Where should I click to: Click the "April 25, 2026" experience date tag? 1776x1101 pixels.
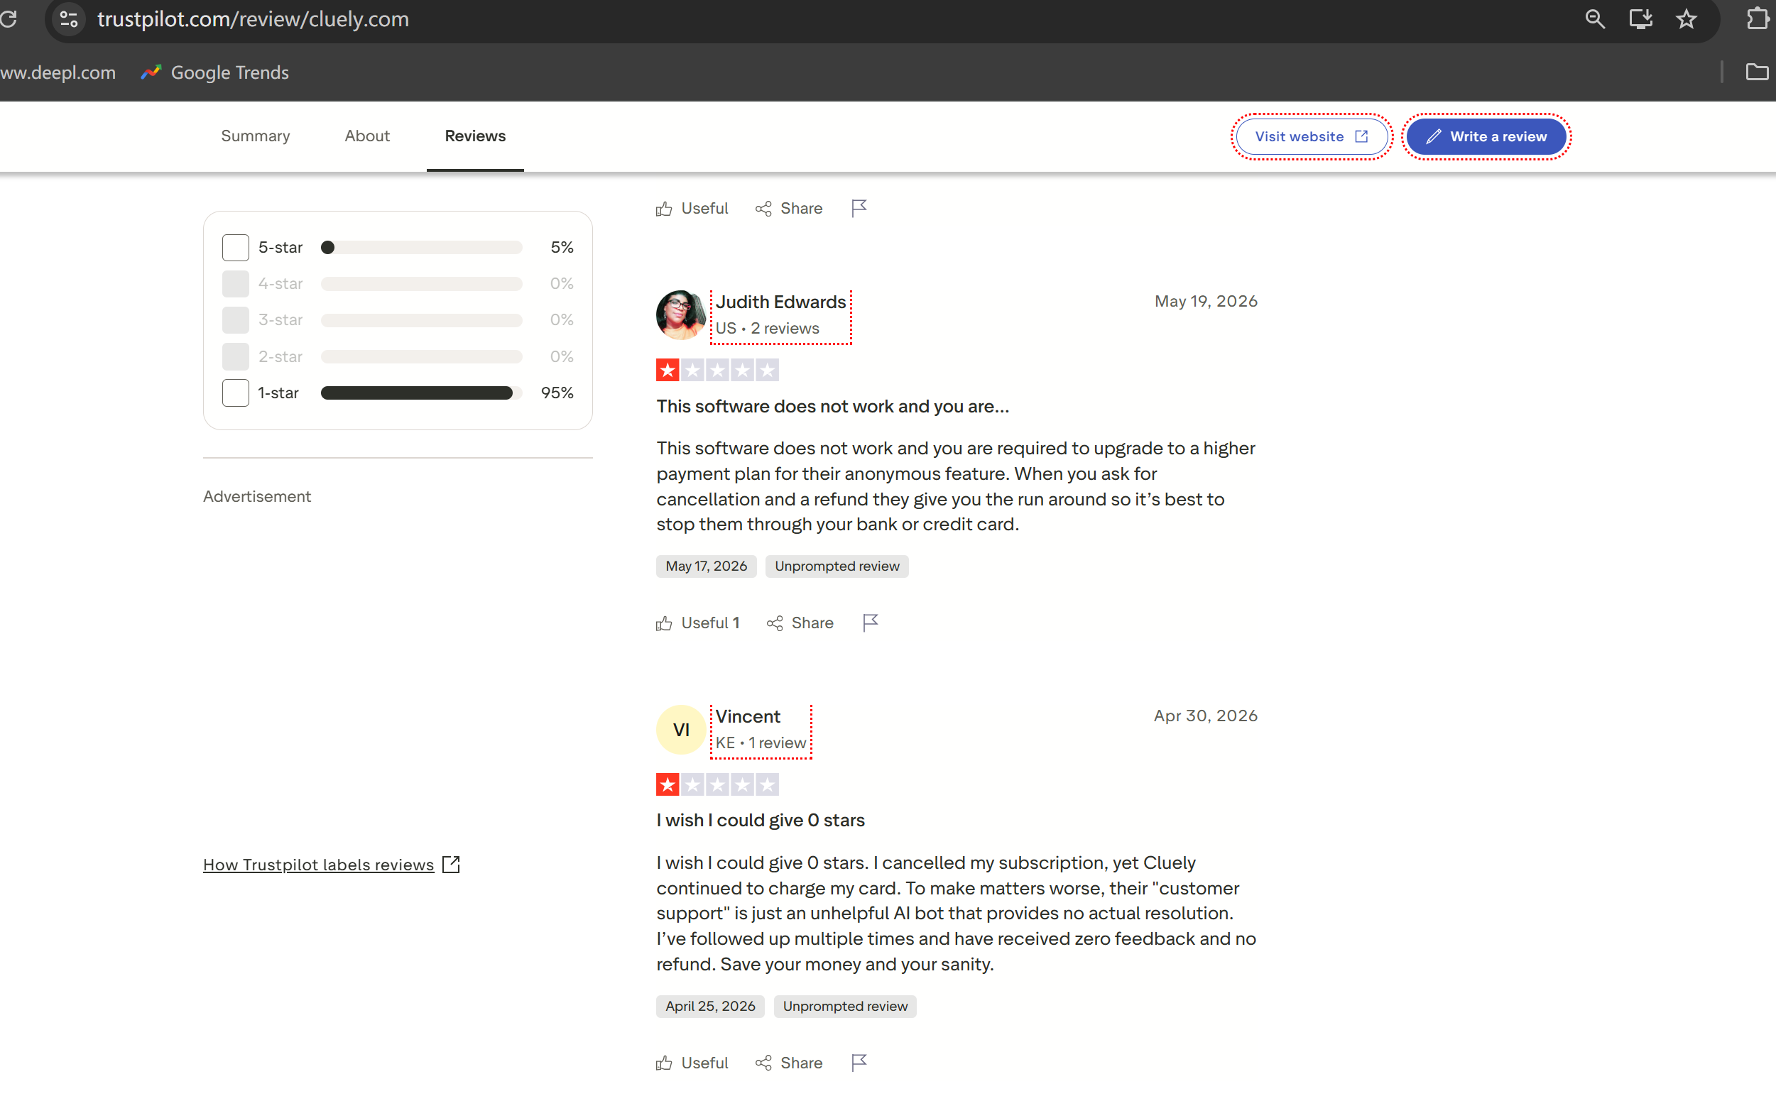pos(710,1007)
